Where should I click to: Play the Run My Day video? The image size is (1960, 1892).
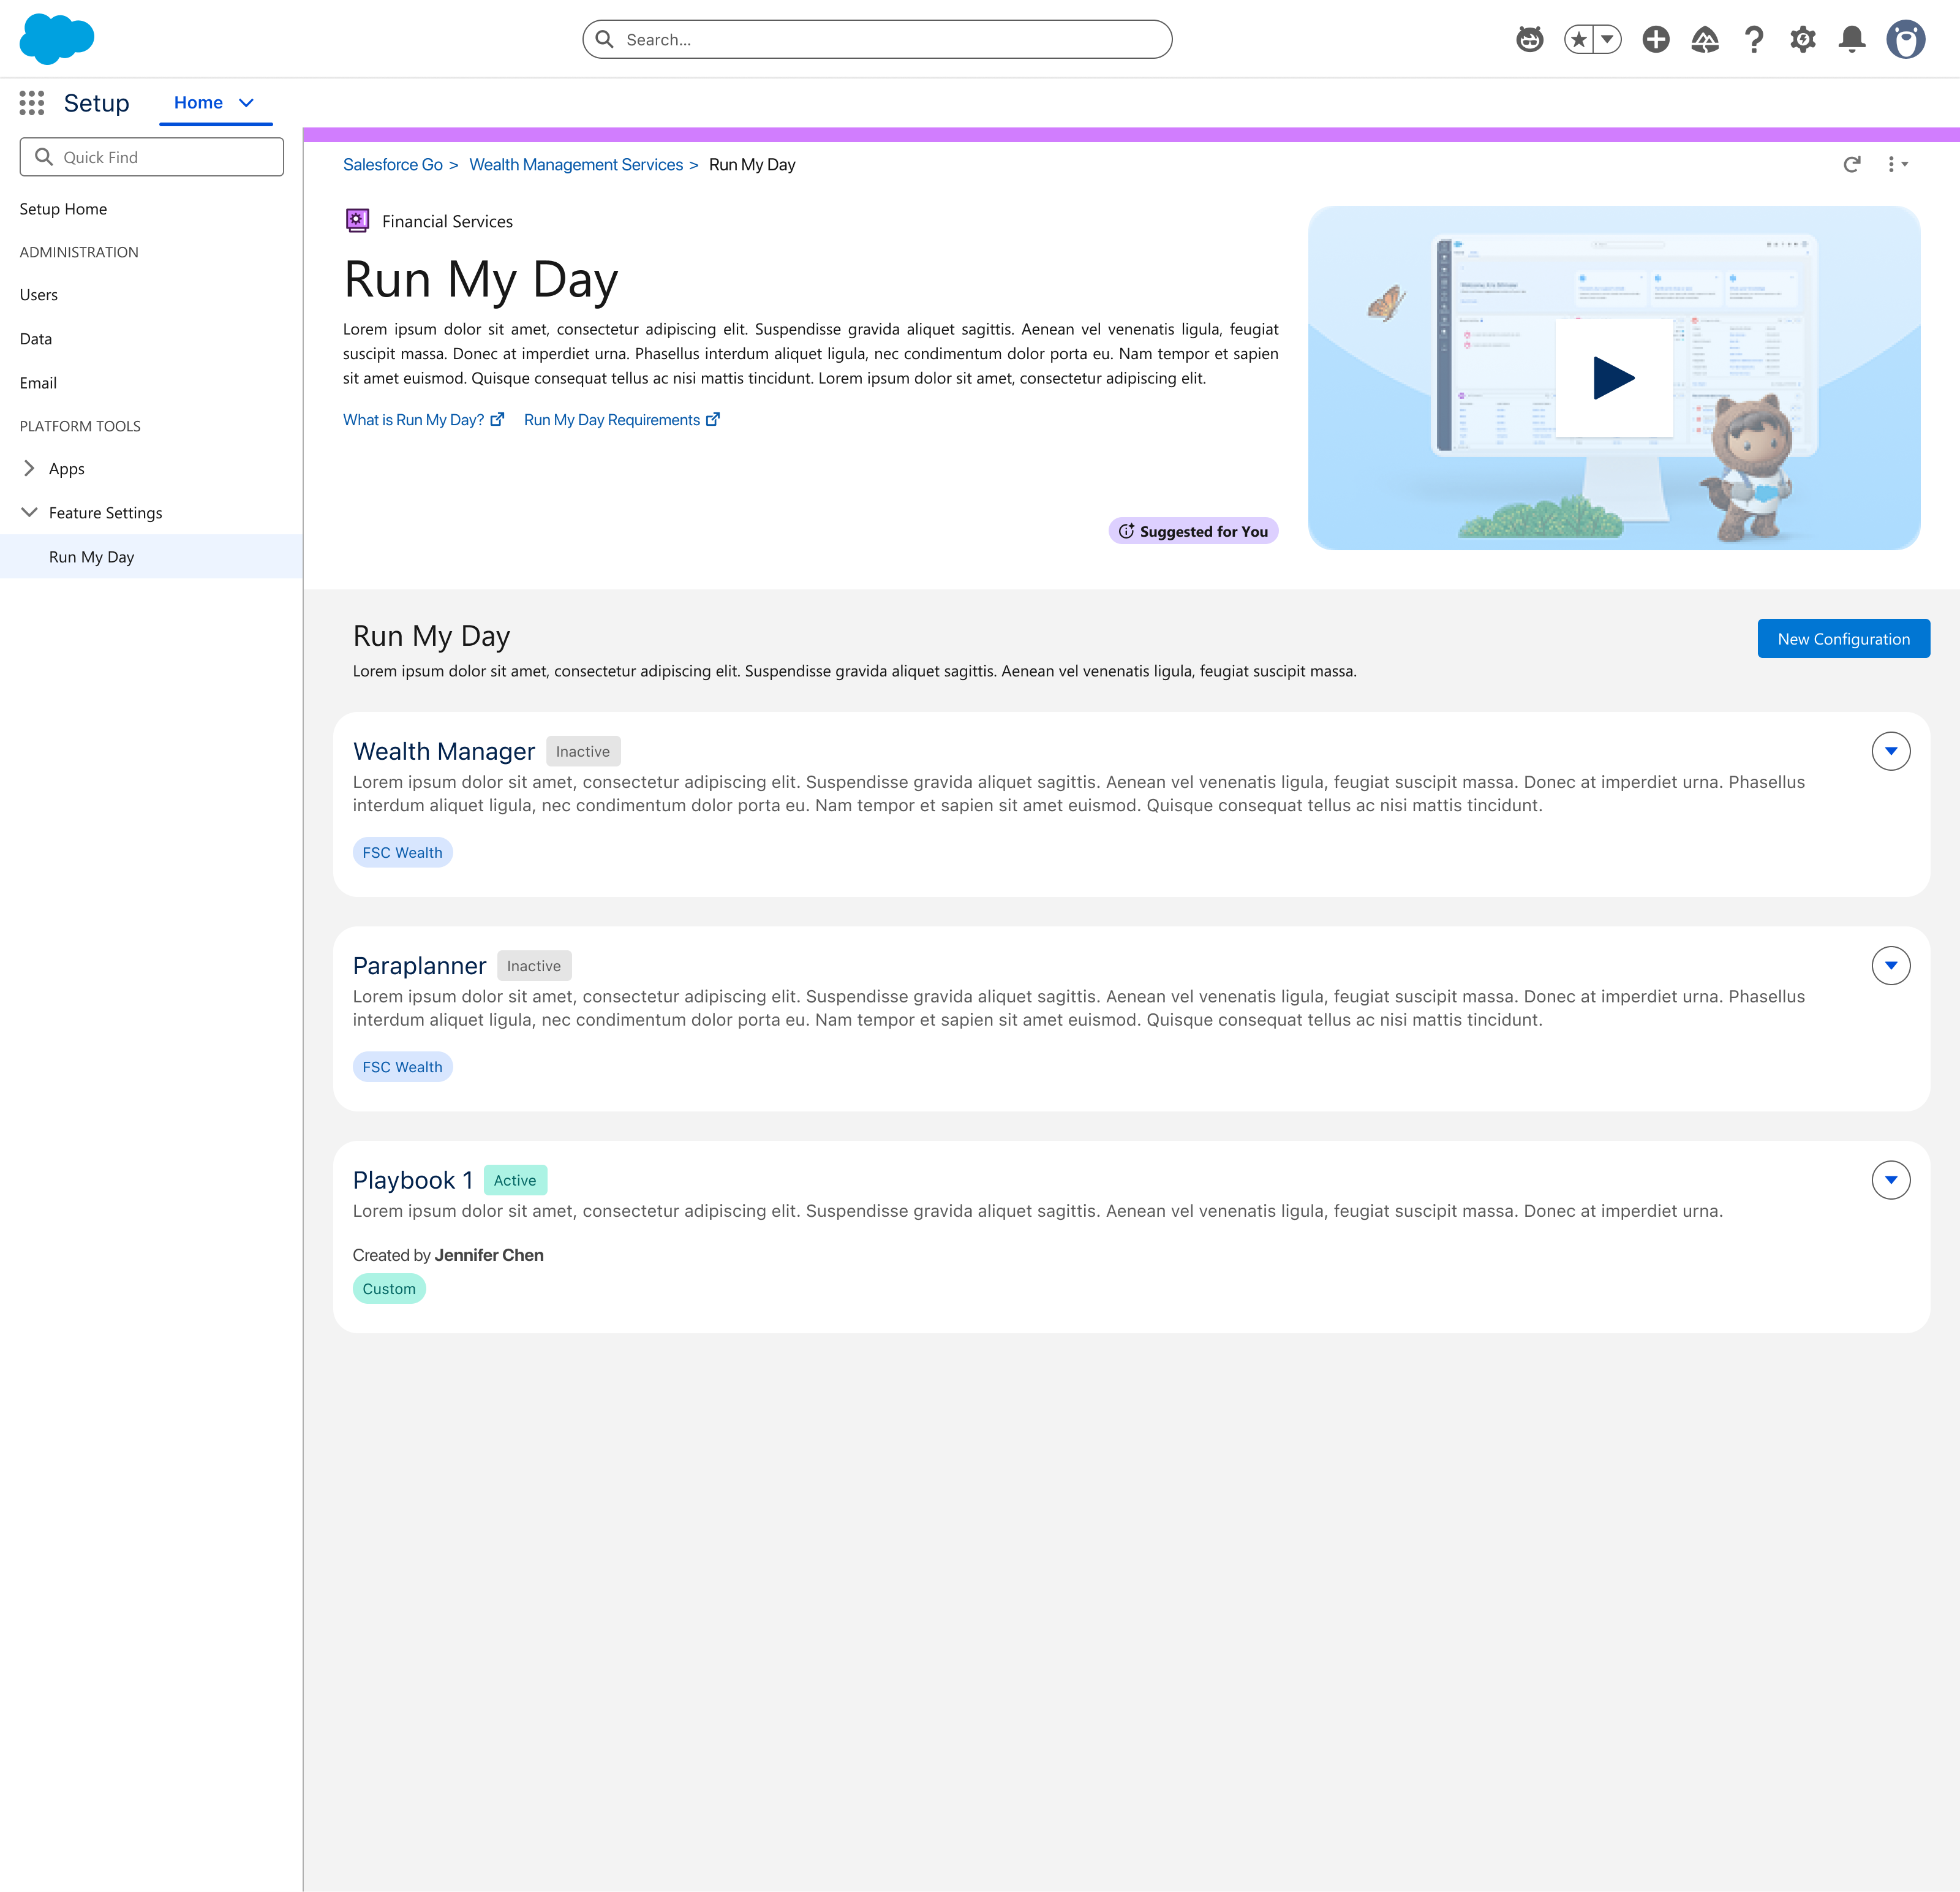pyautogui.click(x=1613, y=378)
